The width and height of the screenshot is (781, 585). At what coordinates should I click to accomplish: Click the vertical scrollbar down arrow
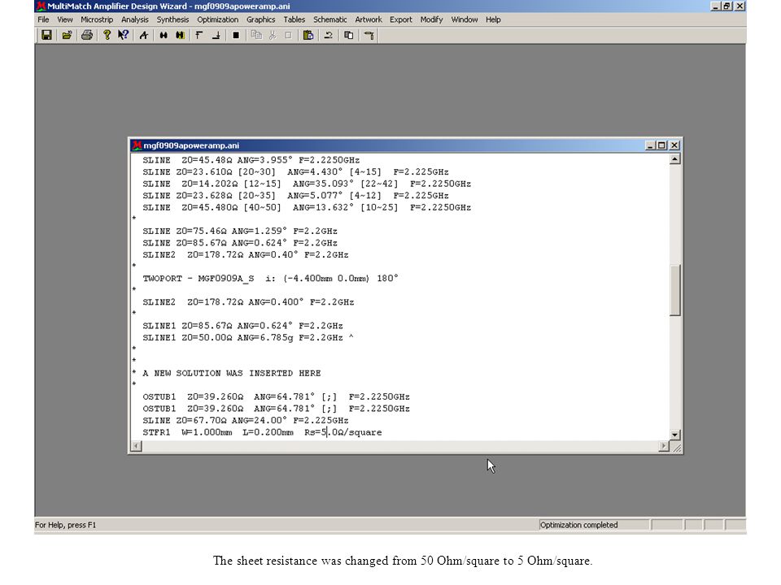(x=675, y=435)
